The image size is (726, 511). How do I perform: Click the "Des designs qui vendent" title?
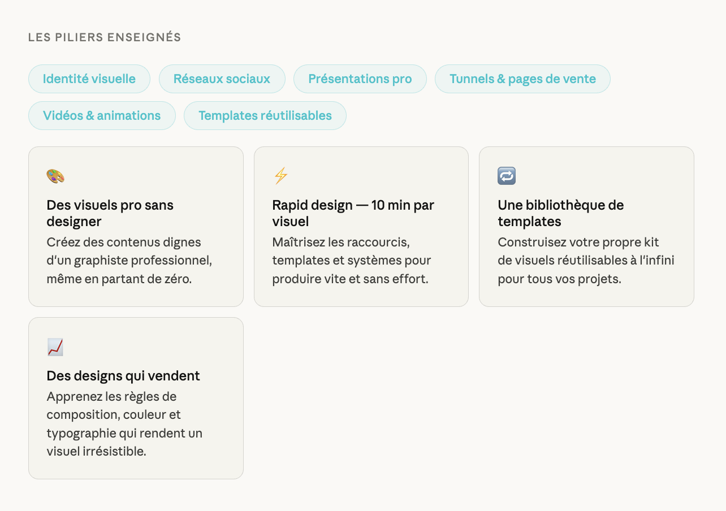click(x=123, y=376)
